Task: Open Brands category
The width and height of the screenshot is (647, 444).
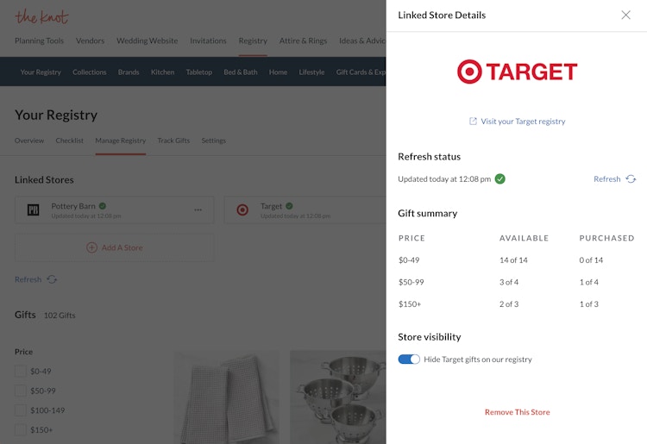Action: [129, 72]
